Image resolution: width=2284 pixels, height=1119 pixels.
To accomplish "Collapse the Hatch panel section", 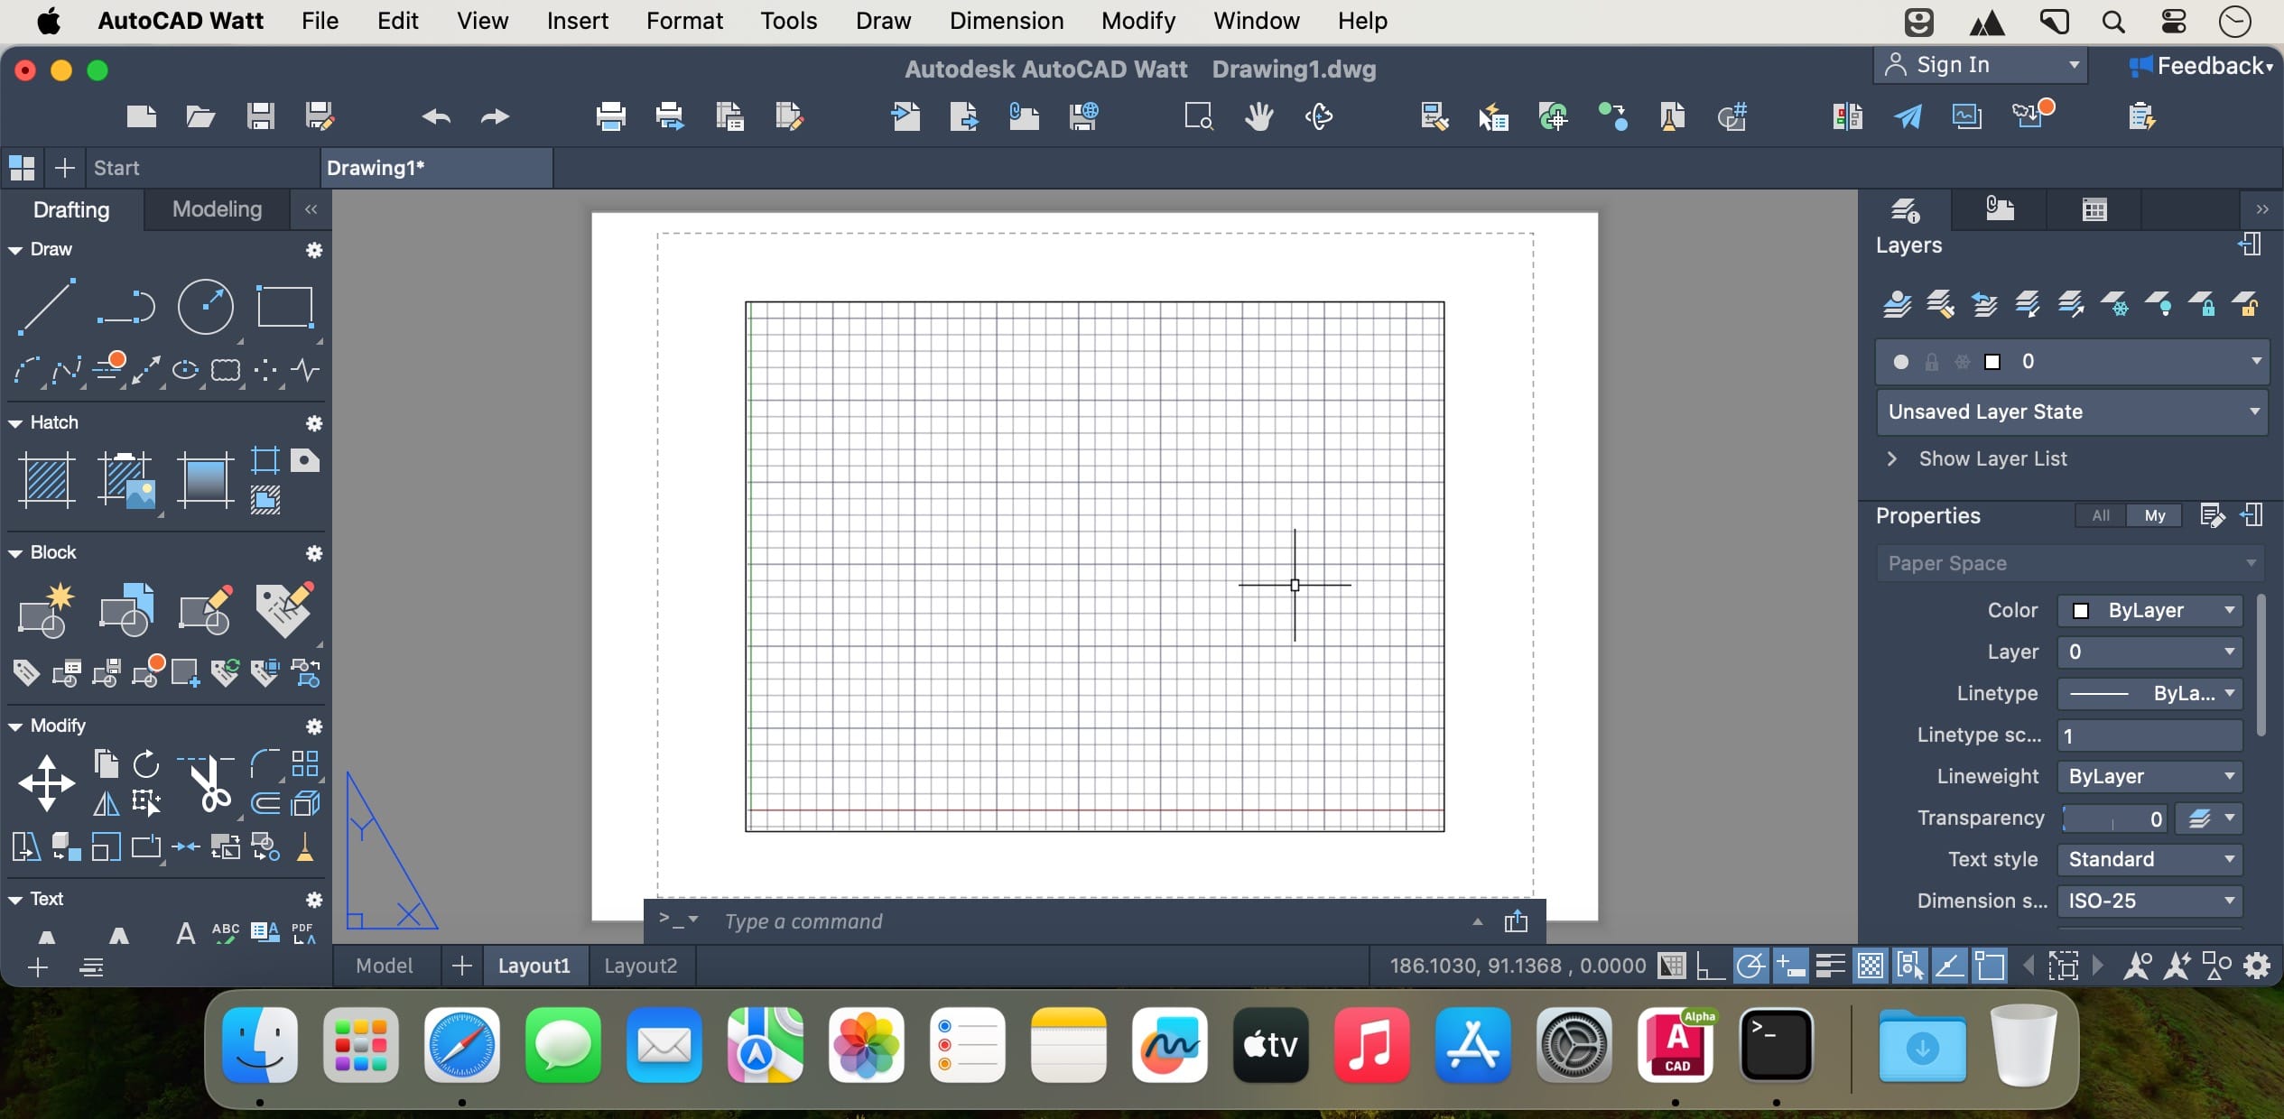I will pyautogui.click(x=15, y=423).
